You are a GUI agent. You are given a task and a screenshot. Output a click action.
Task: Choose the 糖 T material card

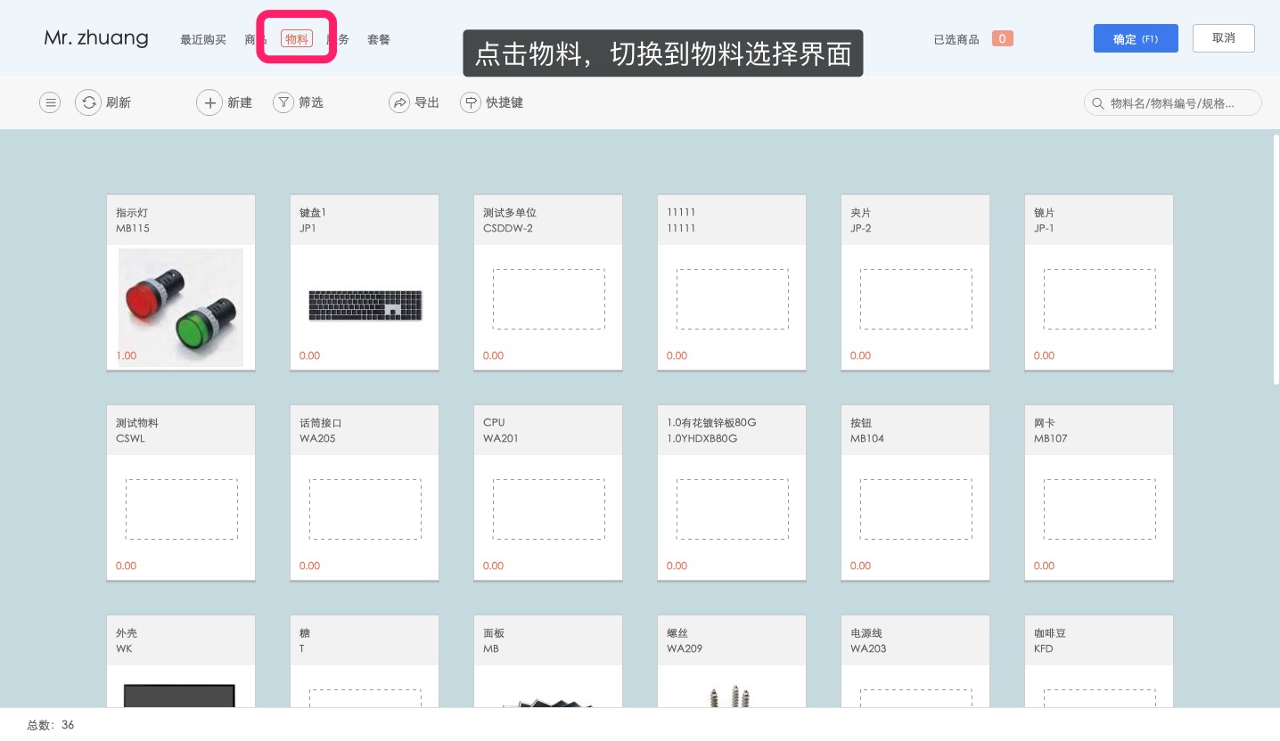[365, 662]
